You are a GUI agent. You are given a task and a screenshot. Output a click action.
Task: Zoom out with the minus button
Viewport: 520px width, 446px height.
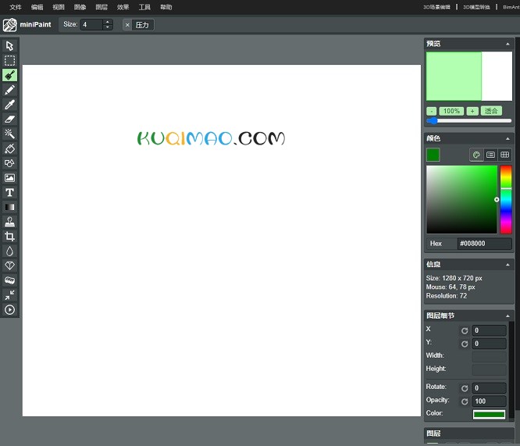coord(432,111)
